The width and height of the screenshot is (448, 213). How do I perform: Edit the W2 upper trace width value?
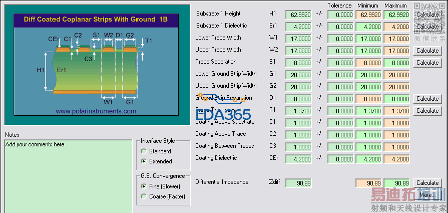(298, 51)
